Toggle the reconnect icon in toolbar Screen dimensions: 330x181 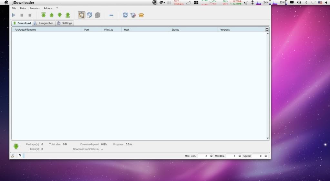tap(89, 15)
